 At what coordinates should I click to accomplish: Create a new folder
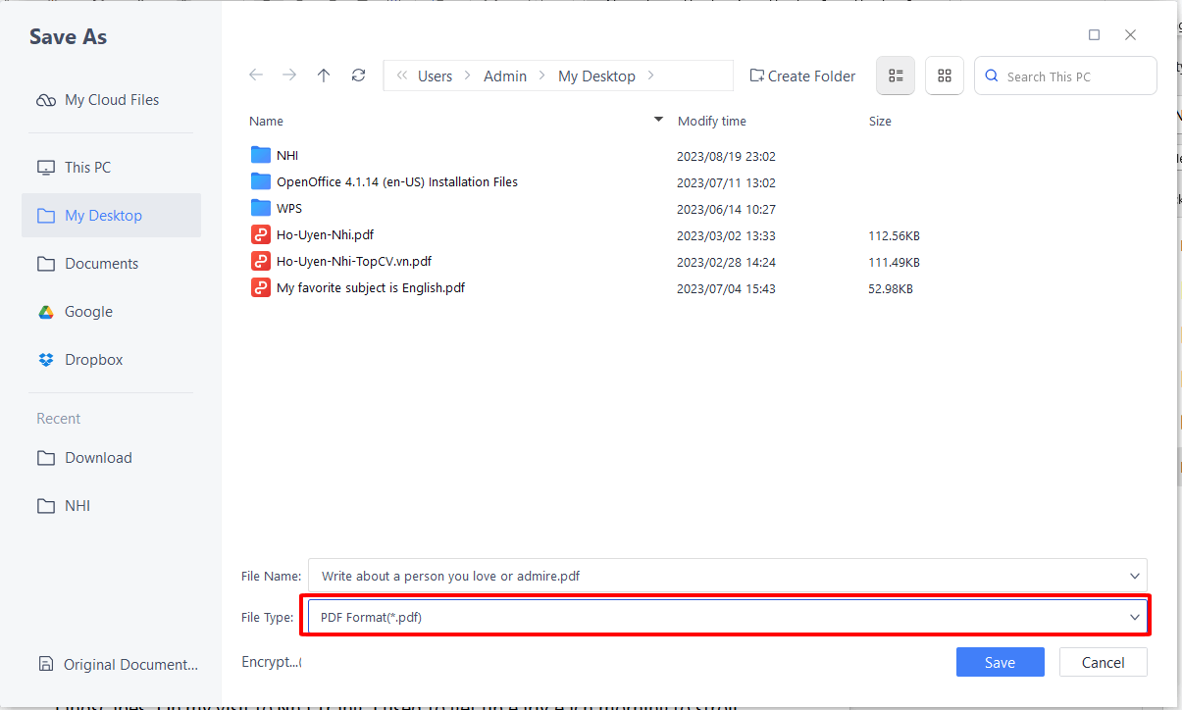click(801, 76)
